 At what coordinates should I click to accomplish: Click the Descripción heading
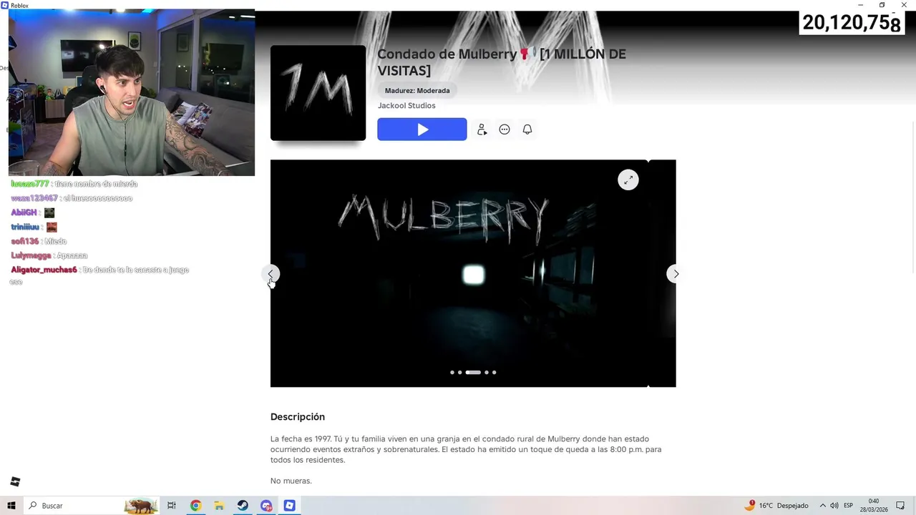[x=298, y=417]
